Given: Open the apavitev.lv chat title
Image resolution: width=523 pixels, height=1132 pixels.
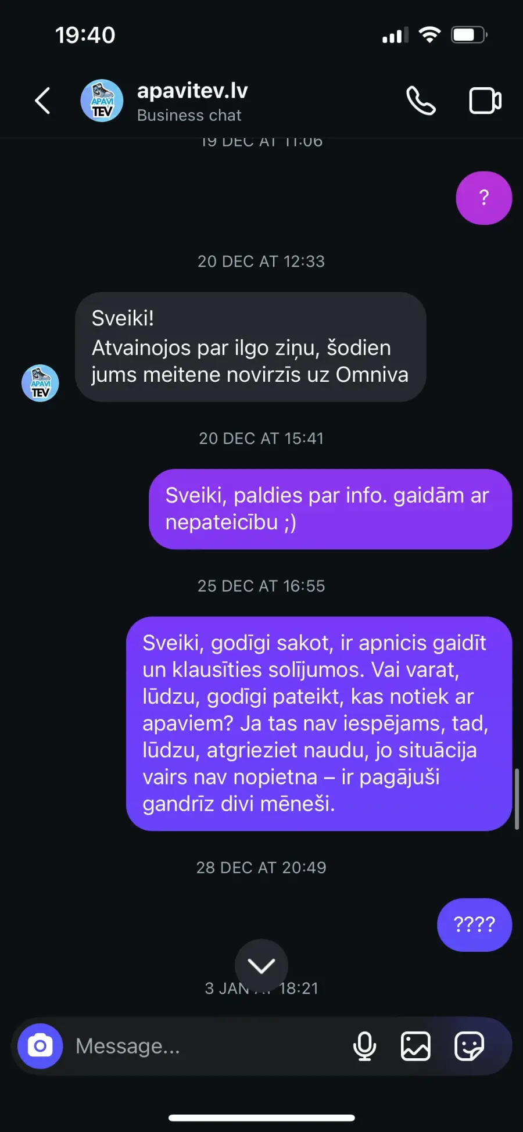Looking at the screenshot, I should click(192, 91).
